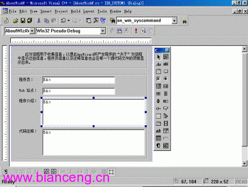The height and width of the screenshot is (187, 248).
Task: Pick the IP Address control tool
Action: coord(166,138)
